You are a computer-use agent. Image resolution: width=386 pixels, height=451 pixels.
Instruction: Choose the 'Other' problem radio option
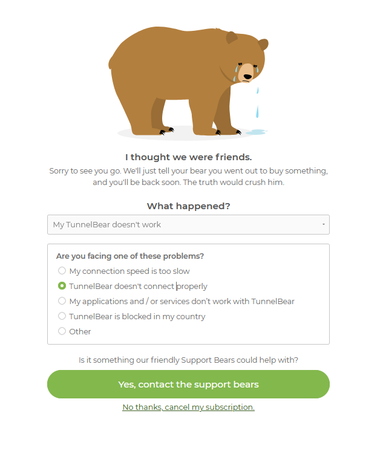[62, 331]
